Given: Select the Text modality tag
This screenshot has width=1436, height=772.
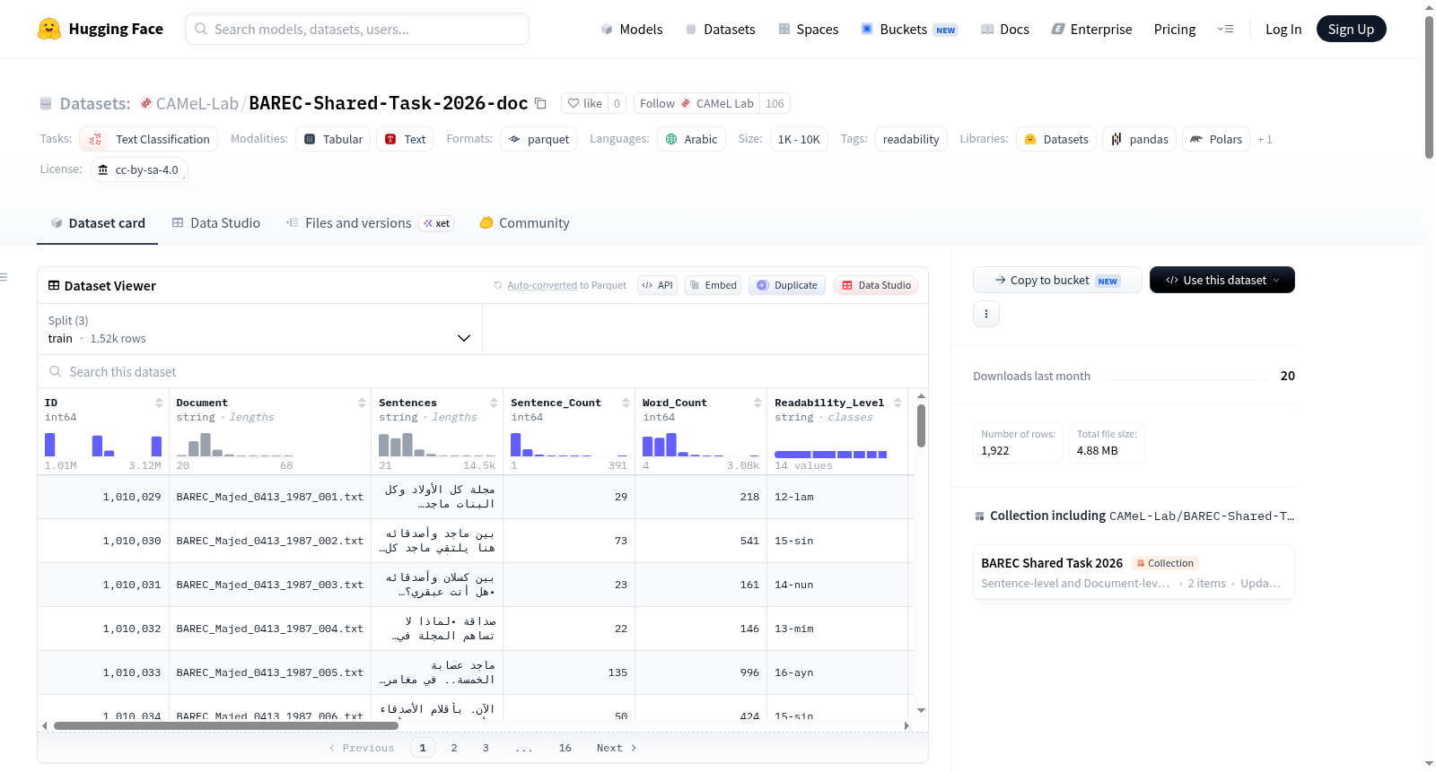Looking at the screenshot, I should tap(405, 139).
